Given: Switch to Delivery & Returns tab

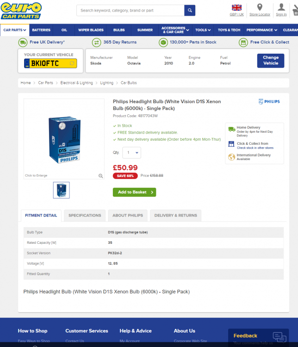Looking at the screenshot, I should click(x=175, y=216).
